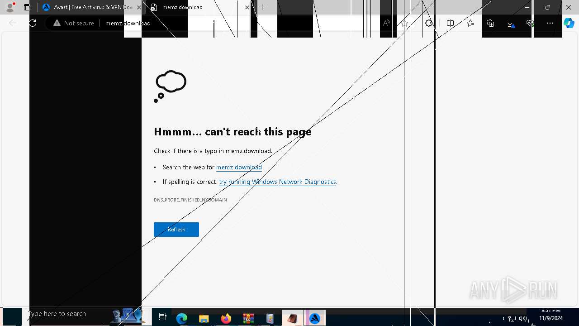Open the Settings and more menu

550,23
